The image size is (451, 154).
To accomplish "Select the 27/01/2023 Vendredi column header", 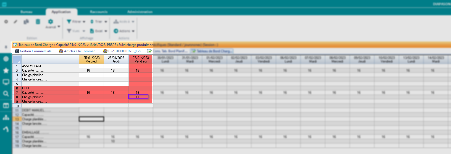I will pyautogui.click(x=141, y=59).
